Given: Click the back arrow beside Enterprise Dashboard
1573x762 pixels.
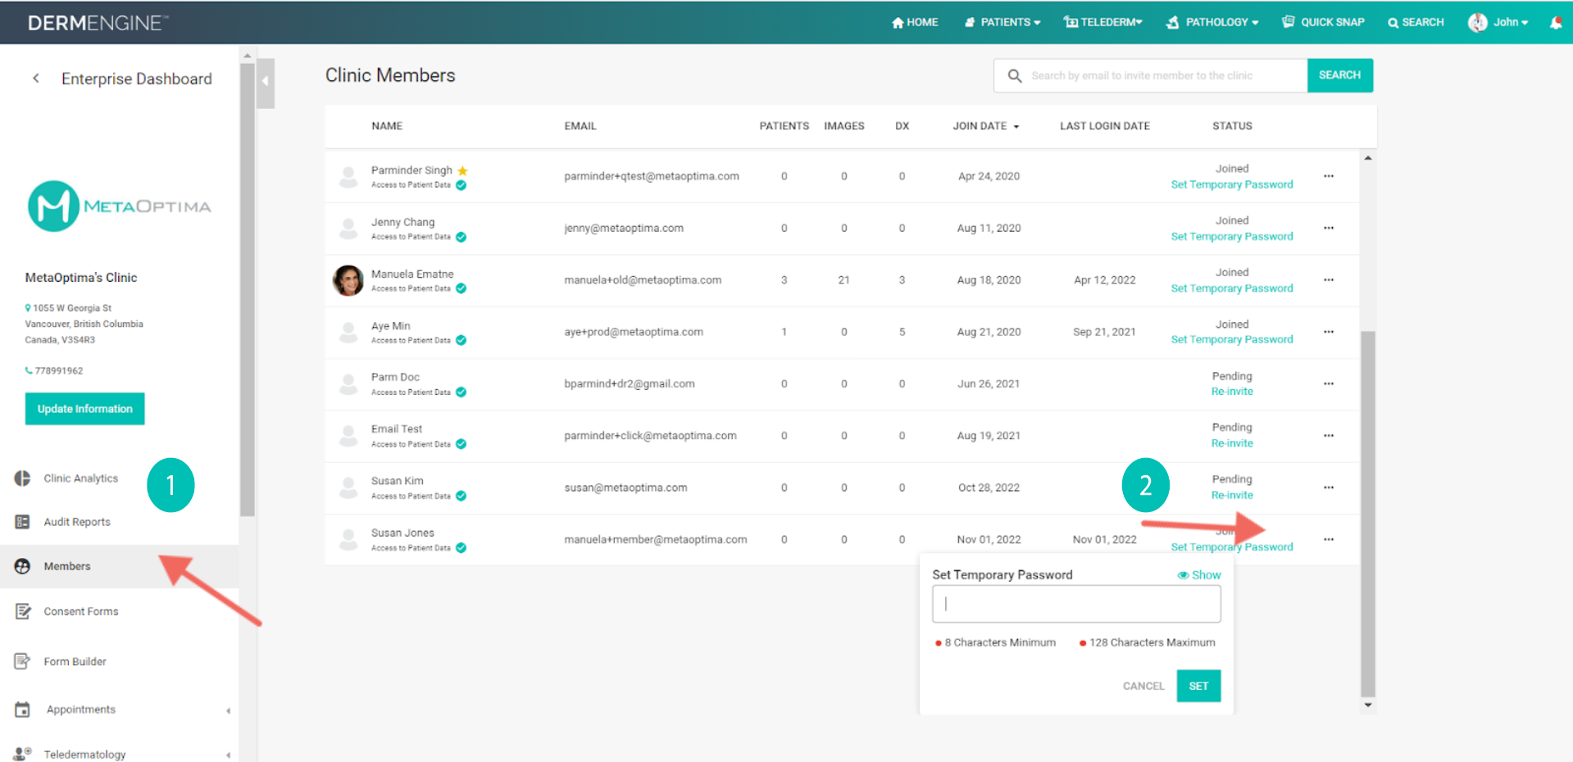Looking at the screenshot, I should point(36,79).
